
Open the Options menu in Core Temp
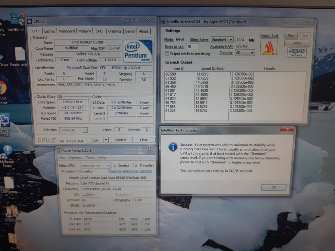(75, 158)
